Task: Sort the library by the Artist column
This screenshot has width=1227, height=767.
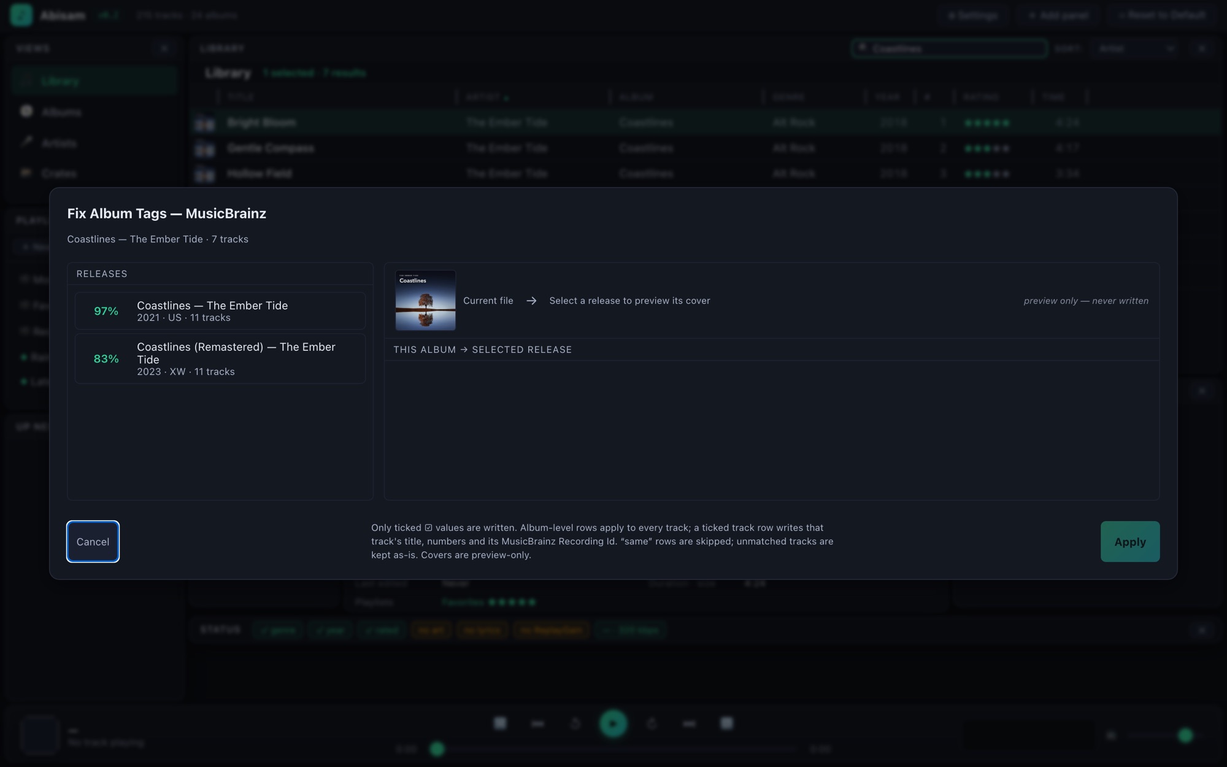Action: [487, 97]
